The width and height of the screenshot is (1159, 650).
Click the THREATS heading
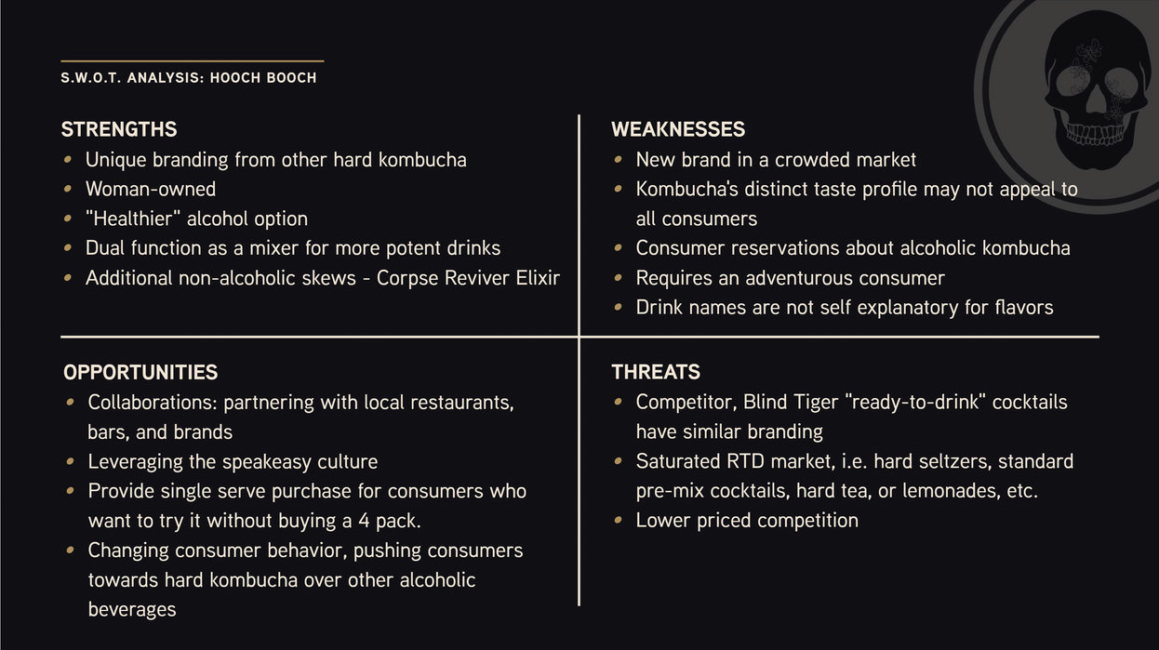coord(656,372)
